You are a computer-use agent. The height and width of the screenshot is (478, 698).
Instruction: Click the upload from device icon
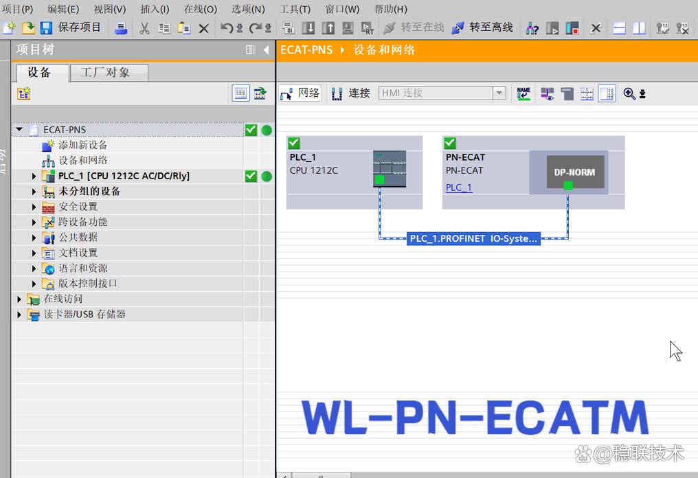pos(328,28)
